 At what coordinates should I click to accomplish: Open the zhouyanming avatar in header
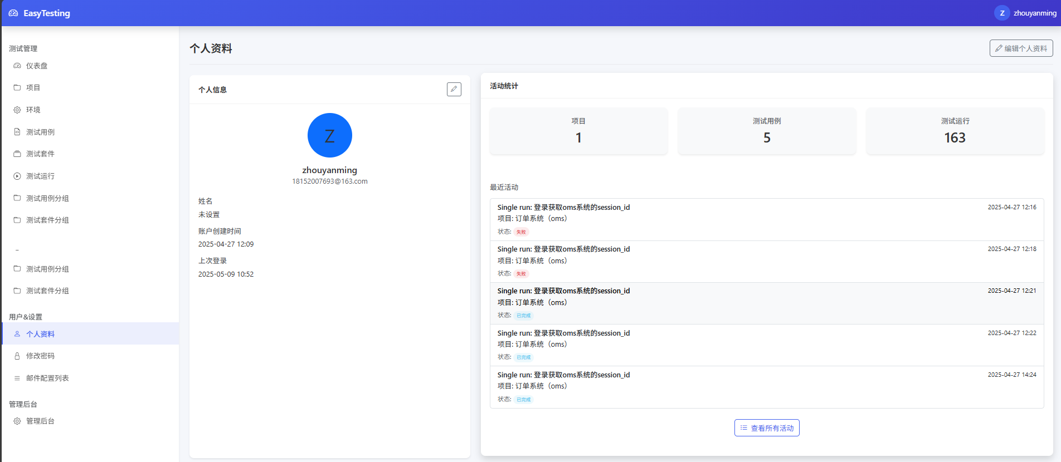[x=1002, y=13]
